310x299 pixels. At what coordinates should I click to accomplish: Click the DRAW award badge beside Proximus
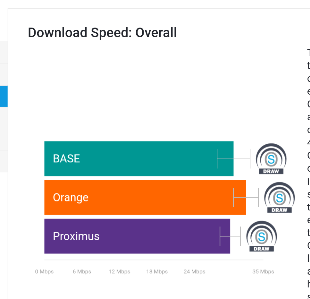coord(261,236)
